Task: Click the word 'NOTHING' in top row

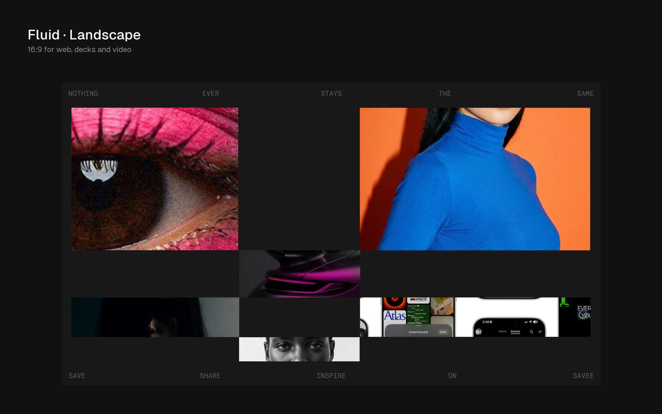Action: [83, 94]
